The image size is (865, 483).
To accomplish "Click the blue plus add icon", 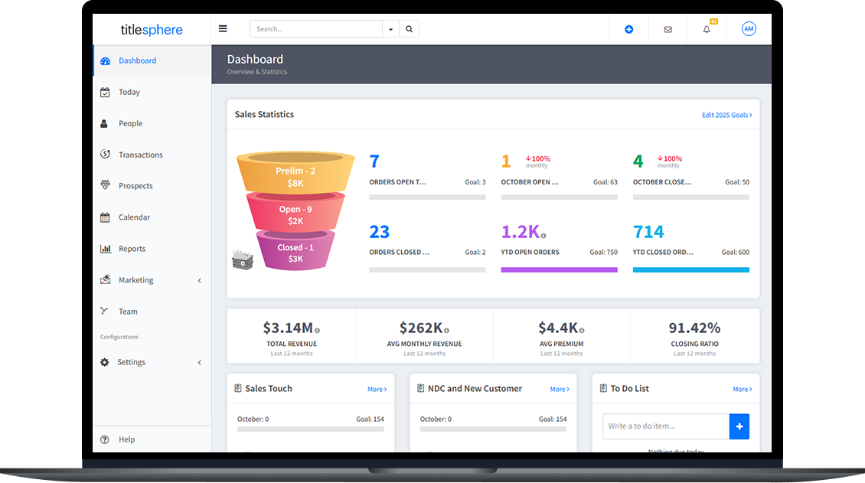I will 629,29.
